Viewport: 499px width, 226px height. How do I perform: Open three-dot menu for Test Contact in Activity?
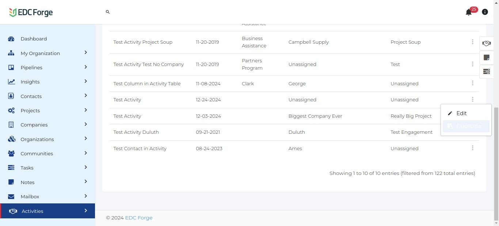(x=472, y=148)
